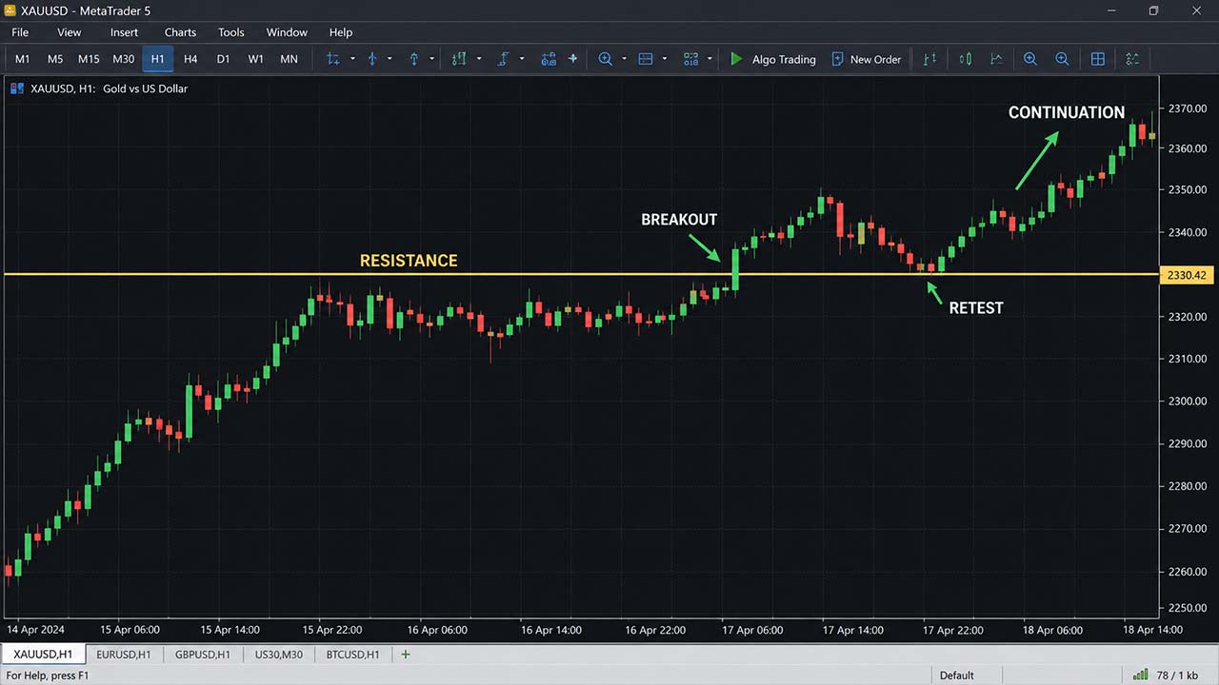Image resolution: width=1219 pixels, height=685 pixels.
Task: Zoom out on the chart
Action: click(x=1062, y=59)
